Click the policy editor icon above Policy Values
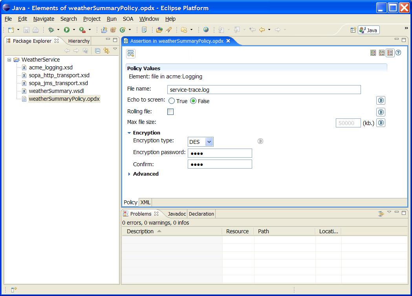Screen dimensions: 412x296 (x=130, y=53)
